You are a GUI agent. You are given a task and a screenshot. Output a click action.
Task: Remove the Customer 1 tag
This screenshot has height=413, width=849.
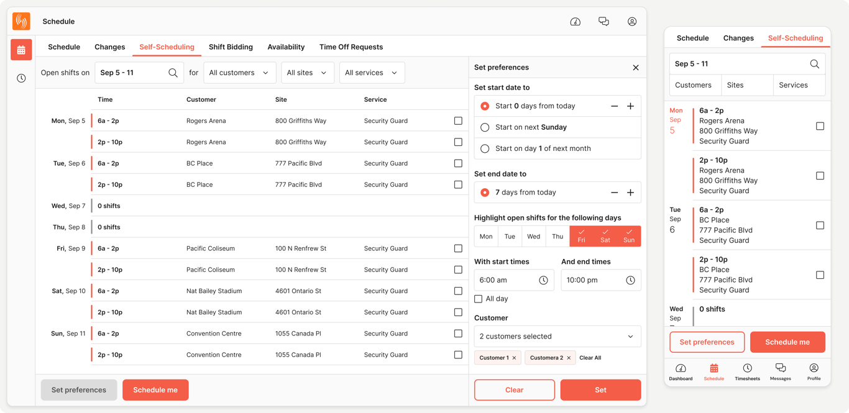(514, 358)
